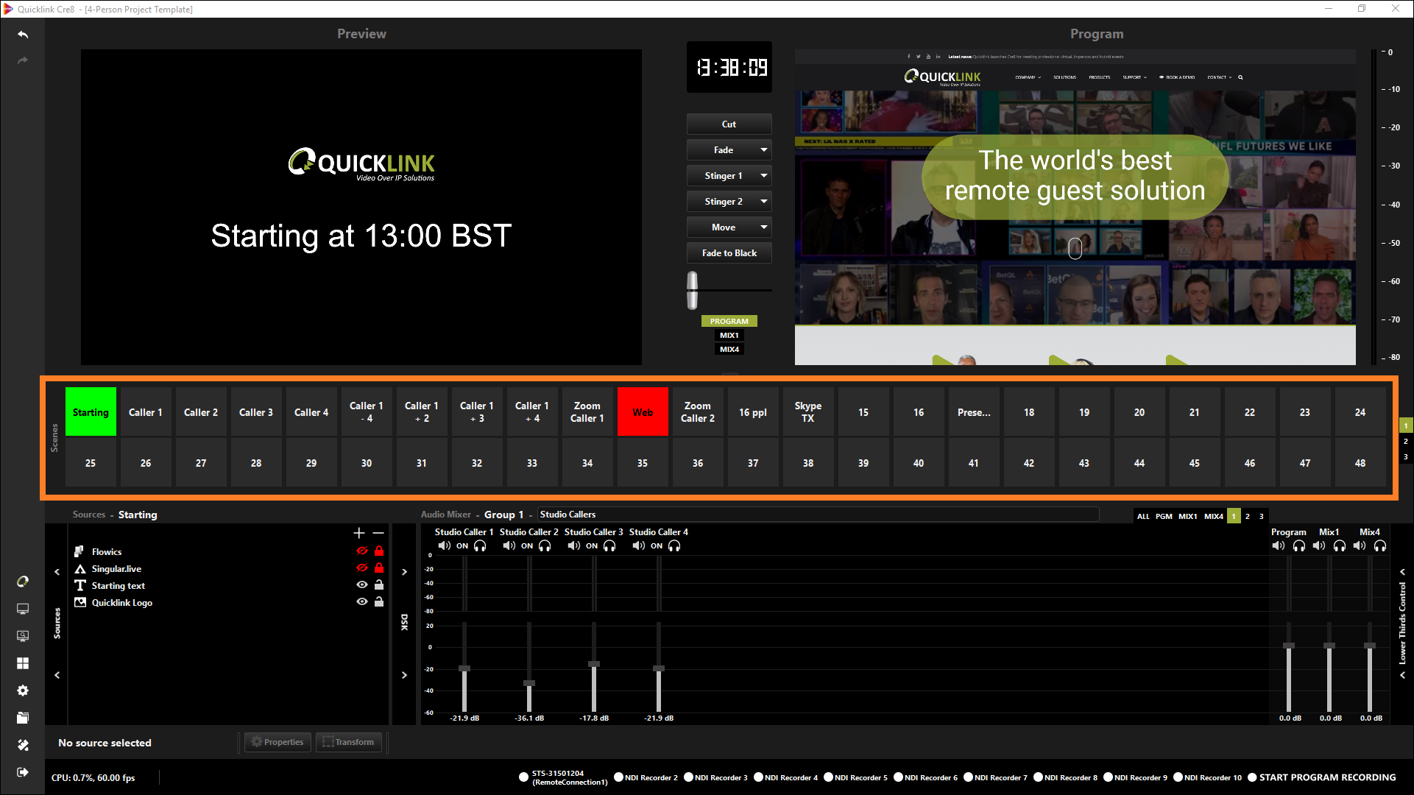Open settings gear in left sidebar
This screenshot has height=795, width=1414.
coord(23,690)
